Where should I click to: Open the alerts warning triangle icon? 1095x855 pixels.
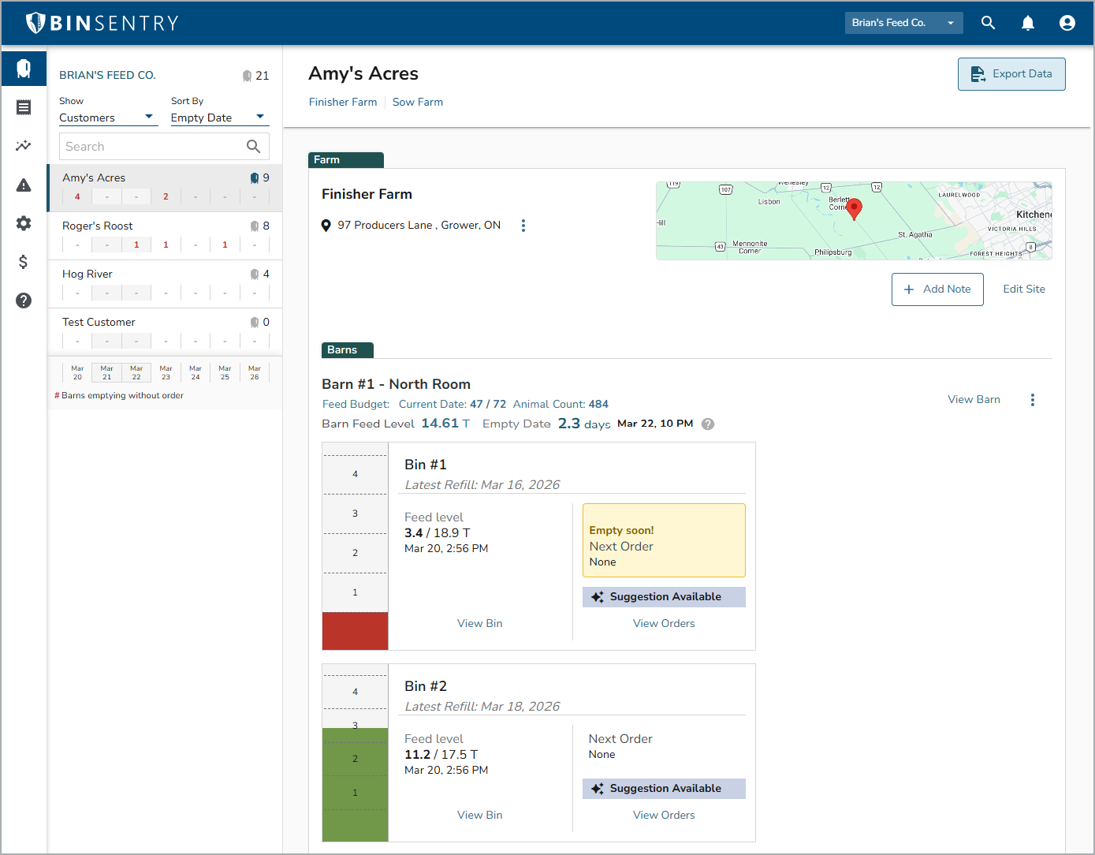[x=24, y=185]
